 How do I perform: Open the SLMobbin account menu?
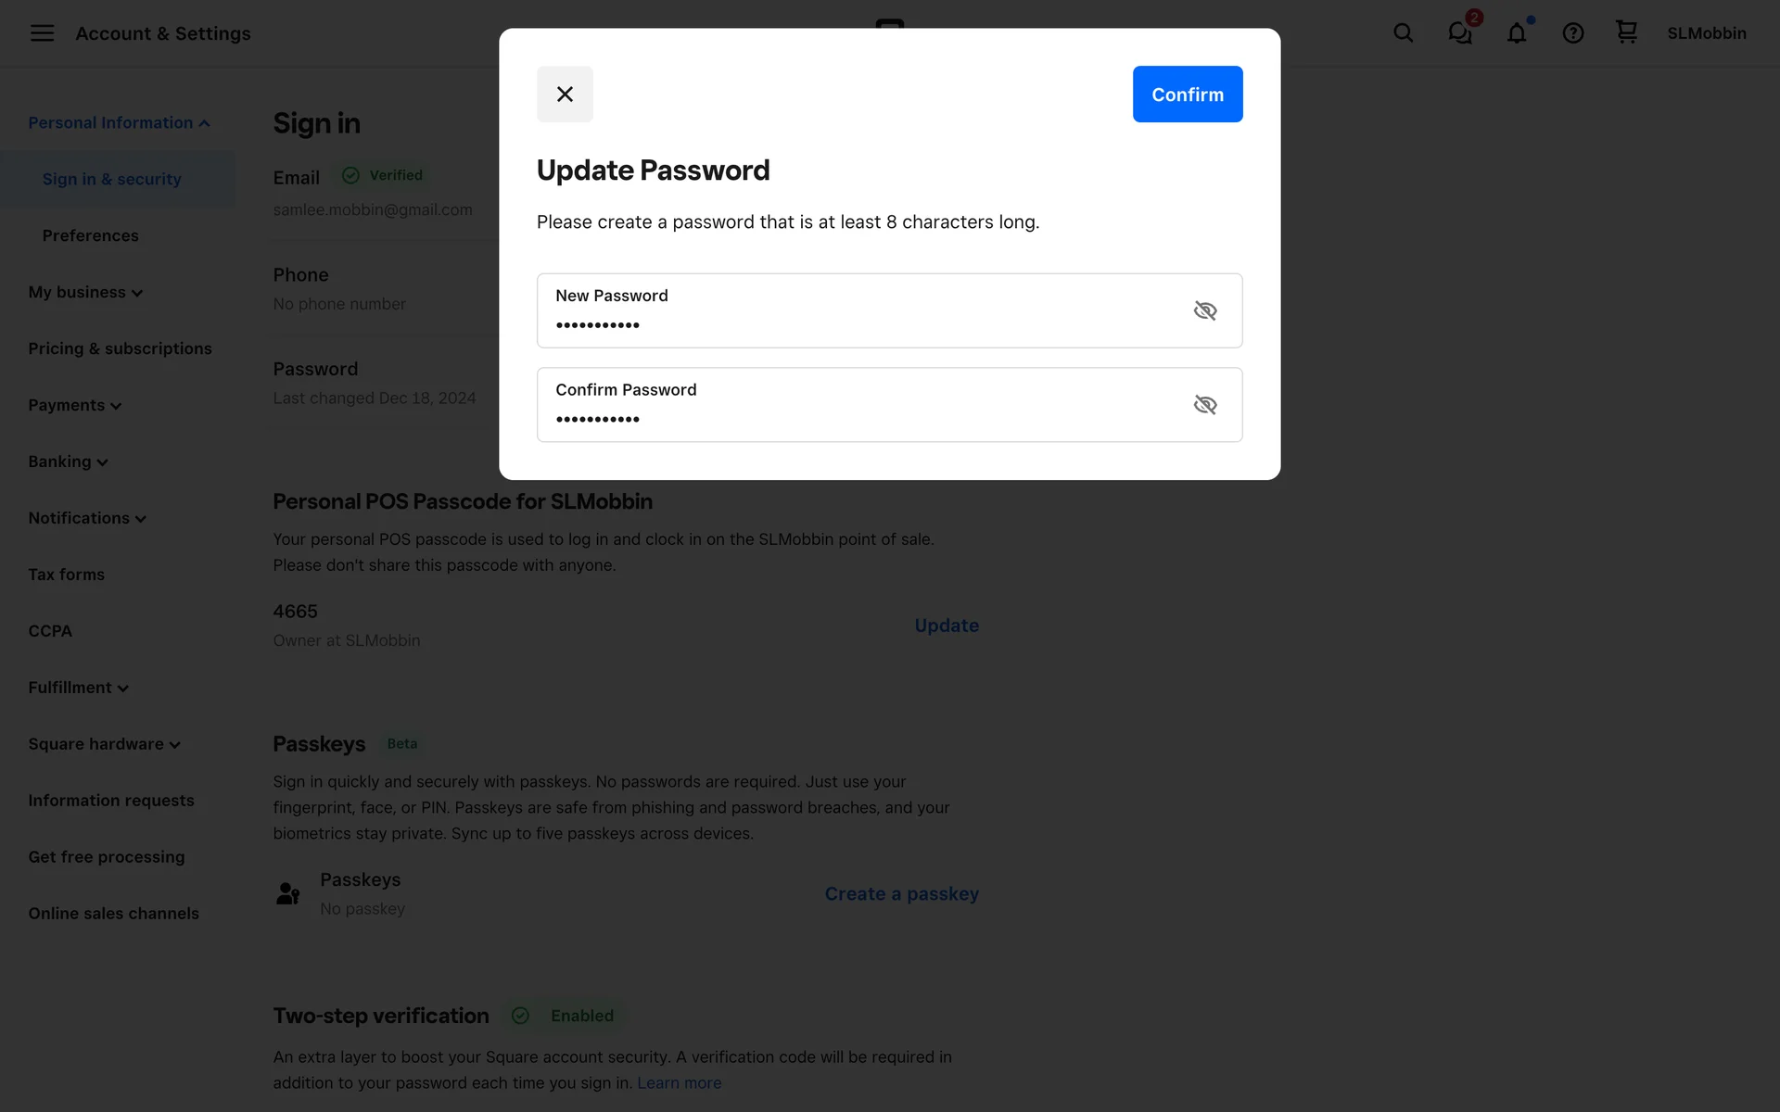click(x=1706, y=33)
